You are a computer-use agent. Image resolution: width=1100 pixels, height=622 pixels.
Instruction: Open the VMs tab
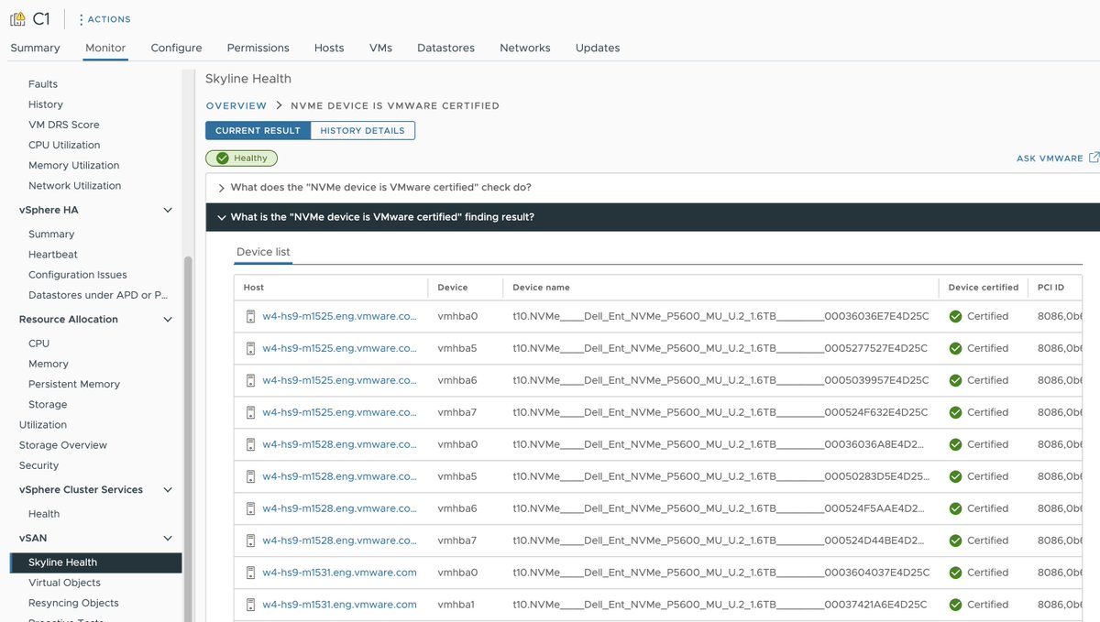click(x=380, y=48)
